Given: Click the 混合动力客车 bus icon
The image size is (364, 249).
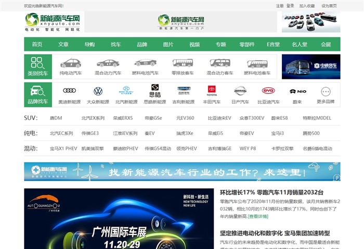Looking at the screenshot, I should [220, 63].
